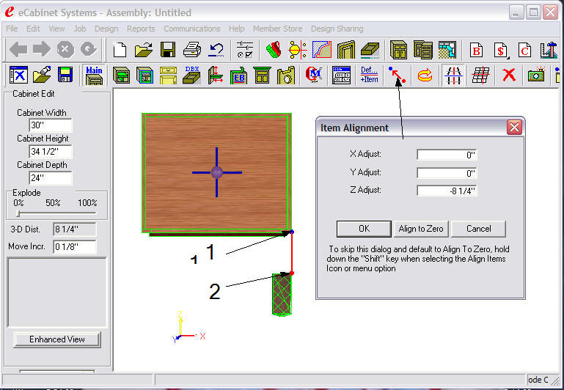Screen dimensions: 564x390
Task: Click the red X delete icon
Action: point(508,75)
